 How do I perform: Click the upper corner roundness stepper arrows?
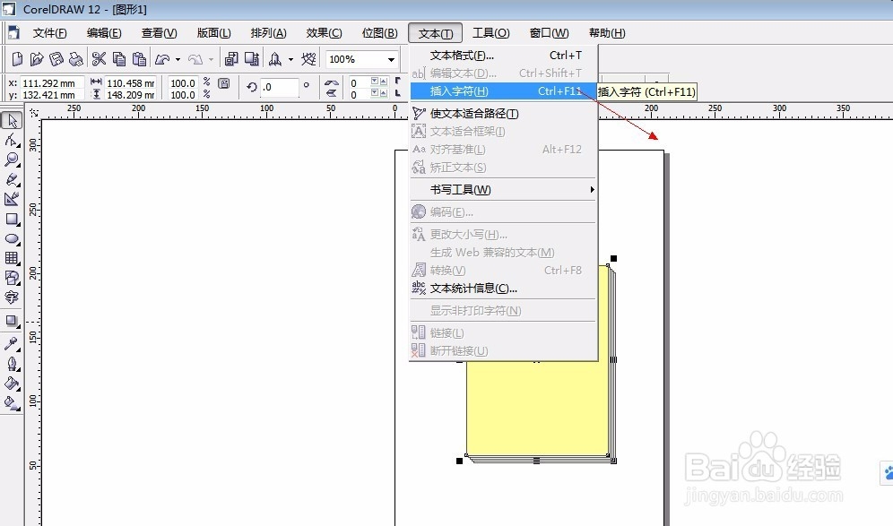coord(379,82)
